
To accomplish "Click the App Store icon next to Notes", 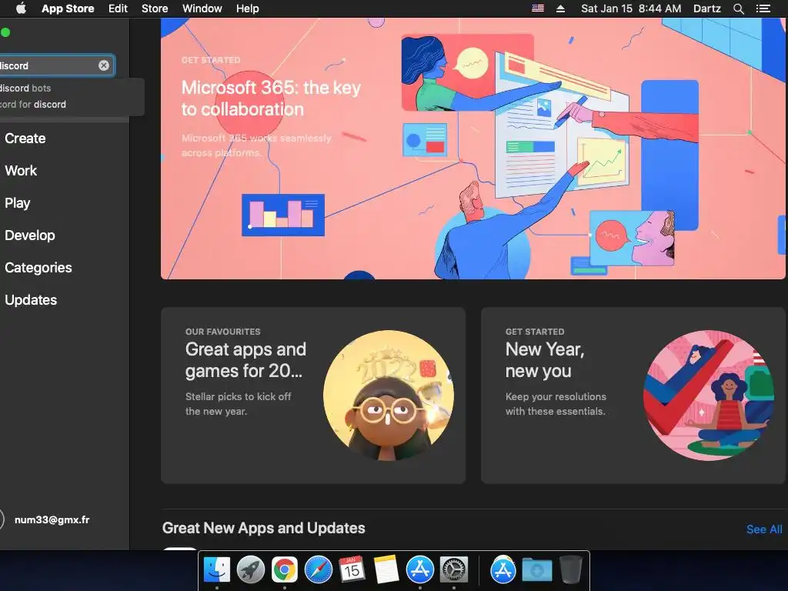I will point(419,570).
